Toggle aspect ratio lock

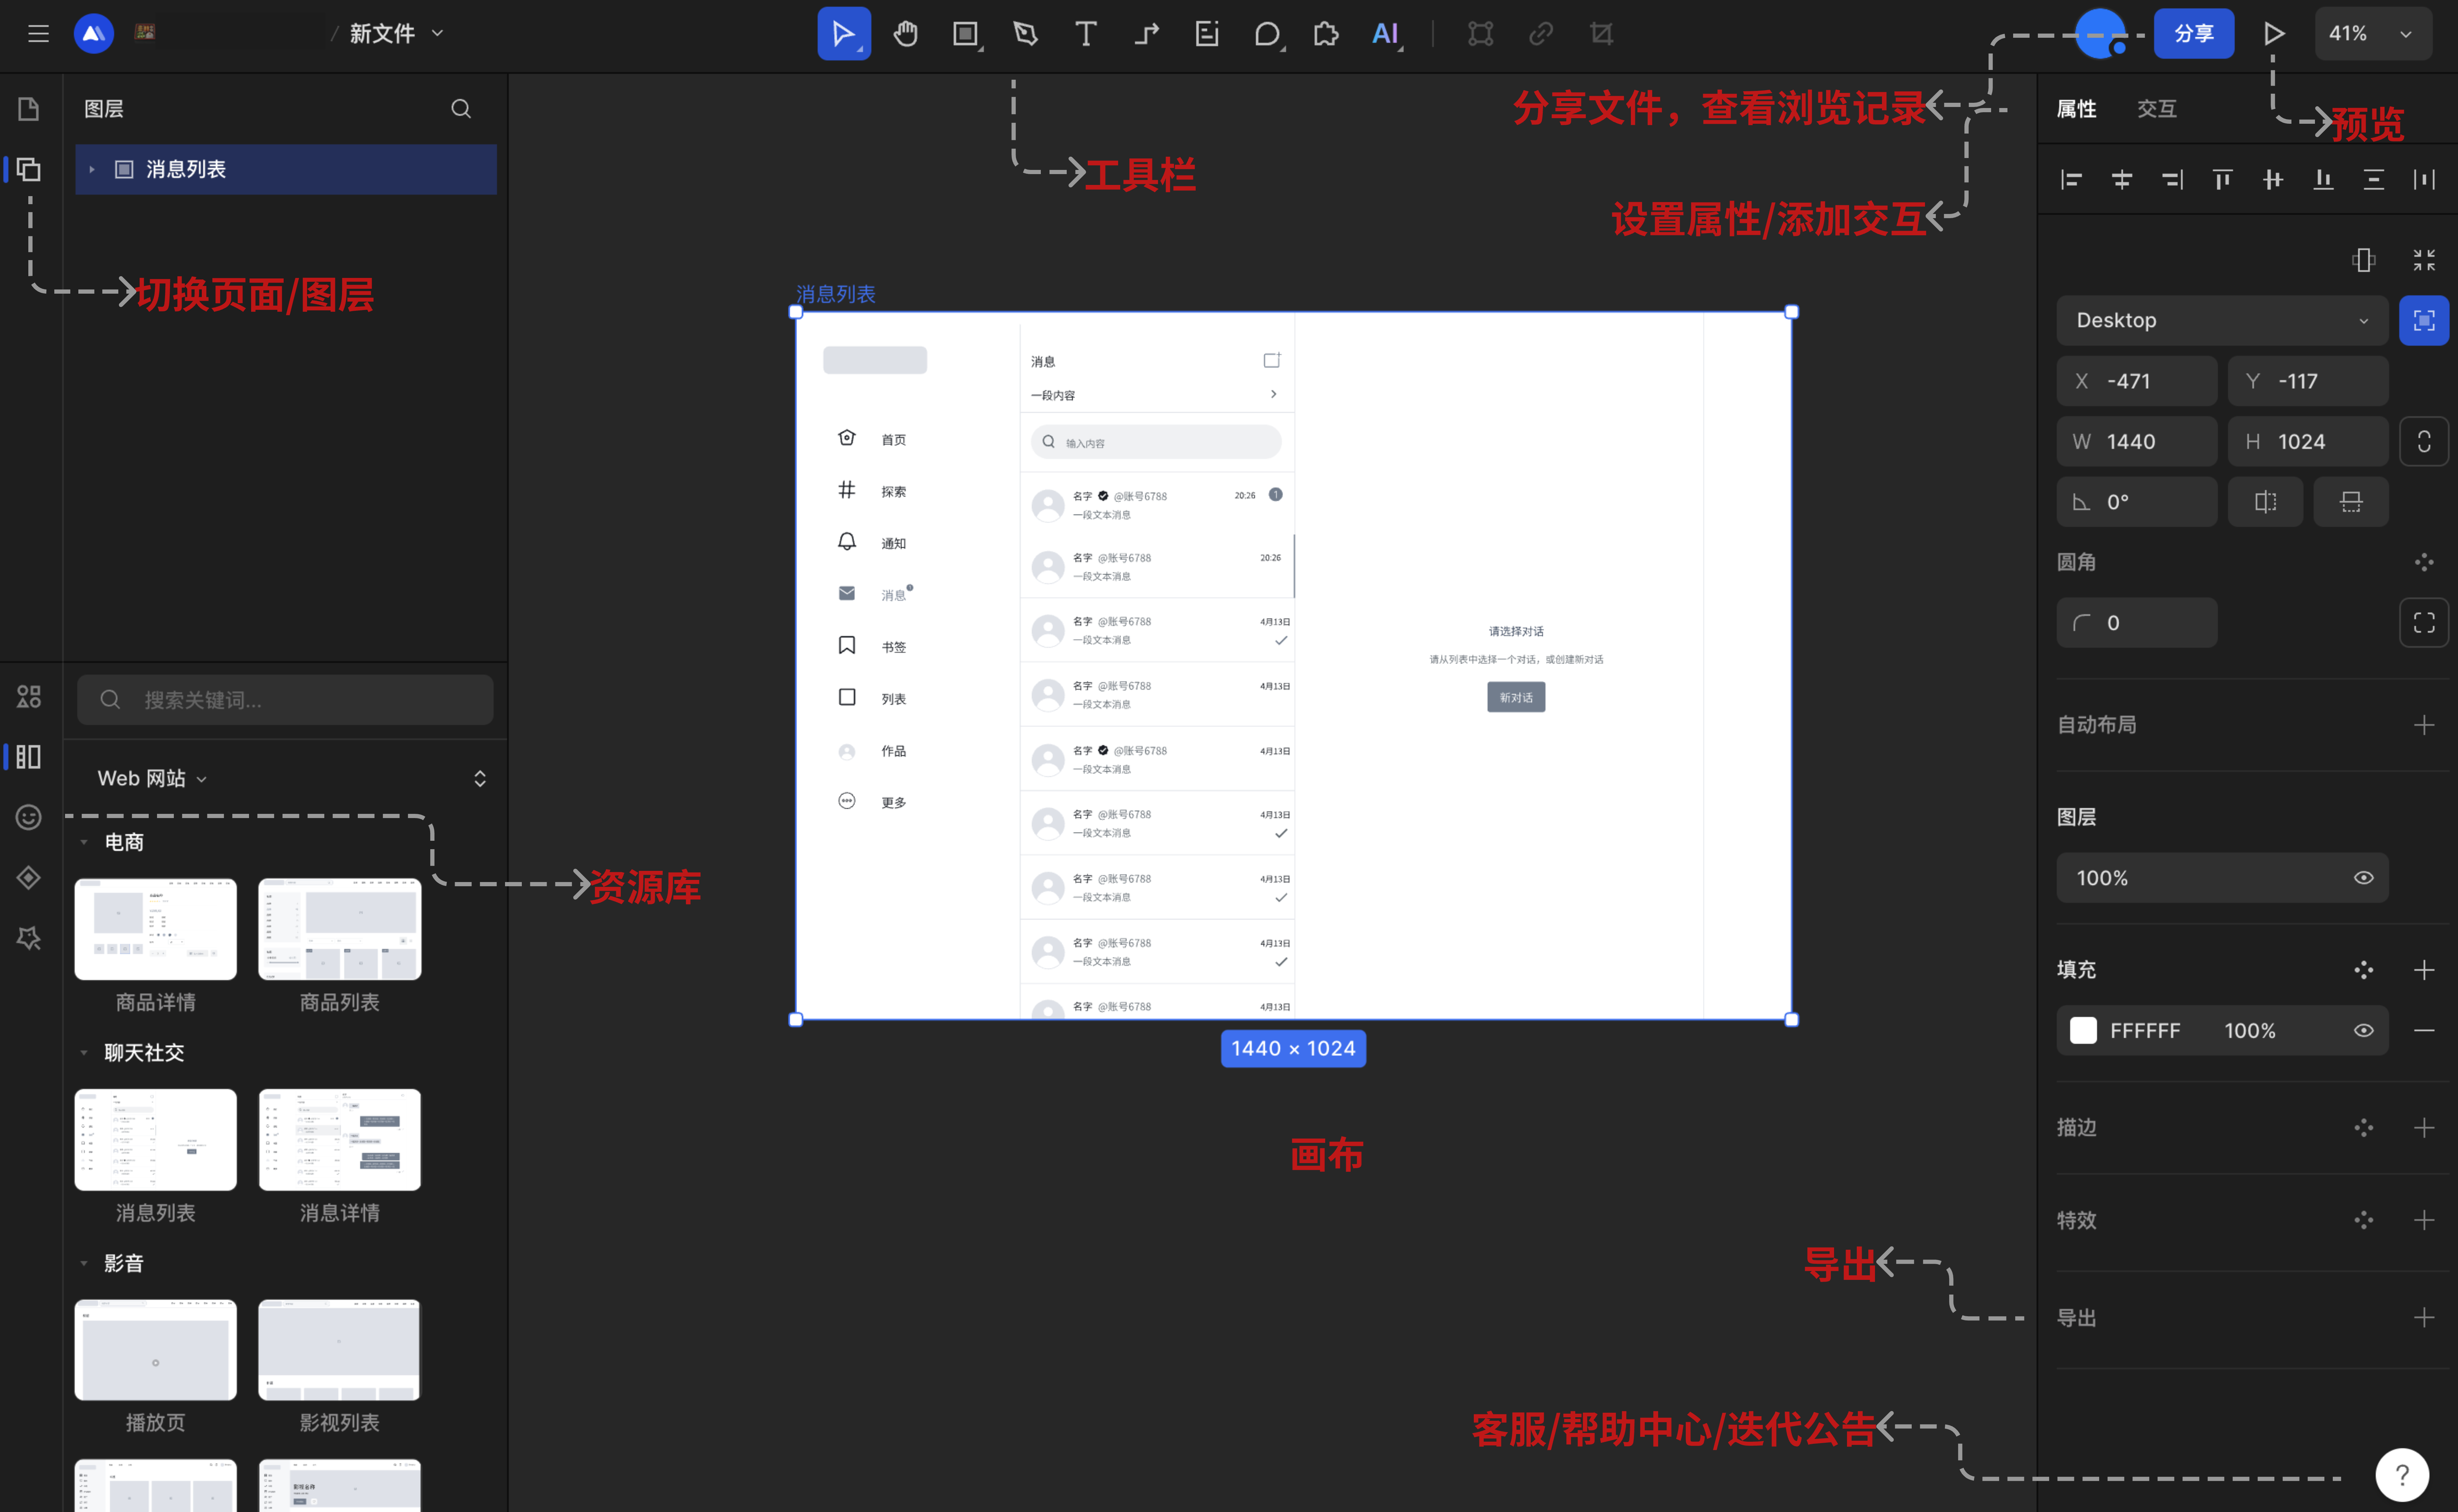pyautogui.click(x=2424, y=442)
